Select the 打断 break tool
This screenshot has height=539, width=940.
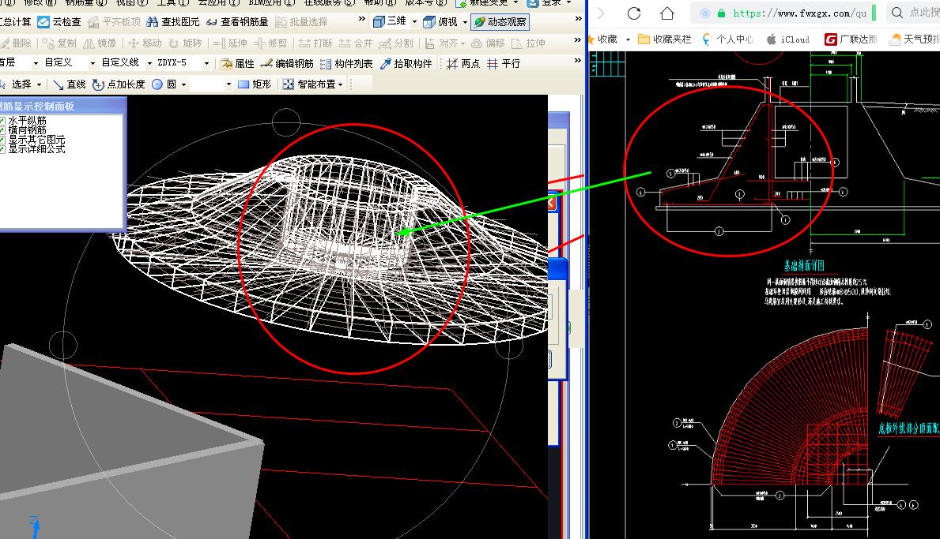pyautogui.click(x=315, y=43)
